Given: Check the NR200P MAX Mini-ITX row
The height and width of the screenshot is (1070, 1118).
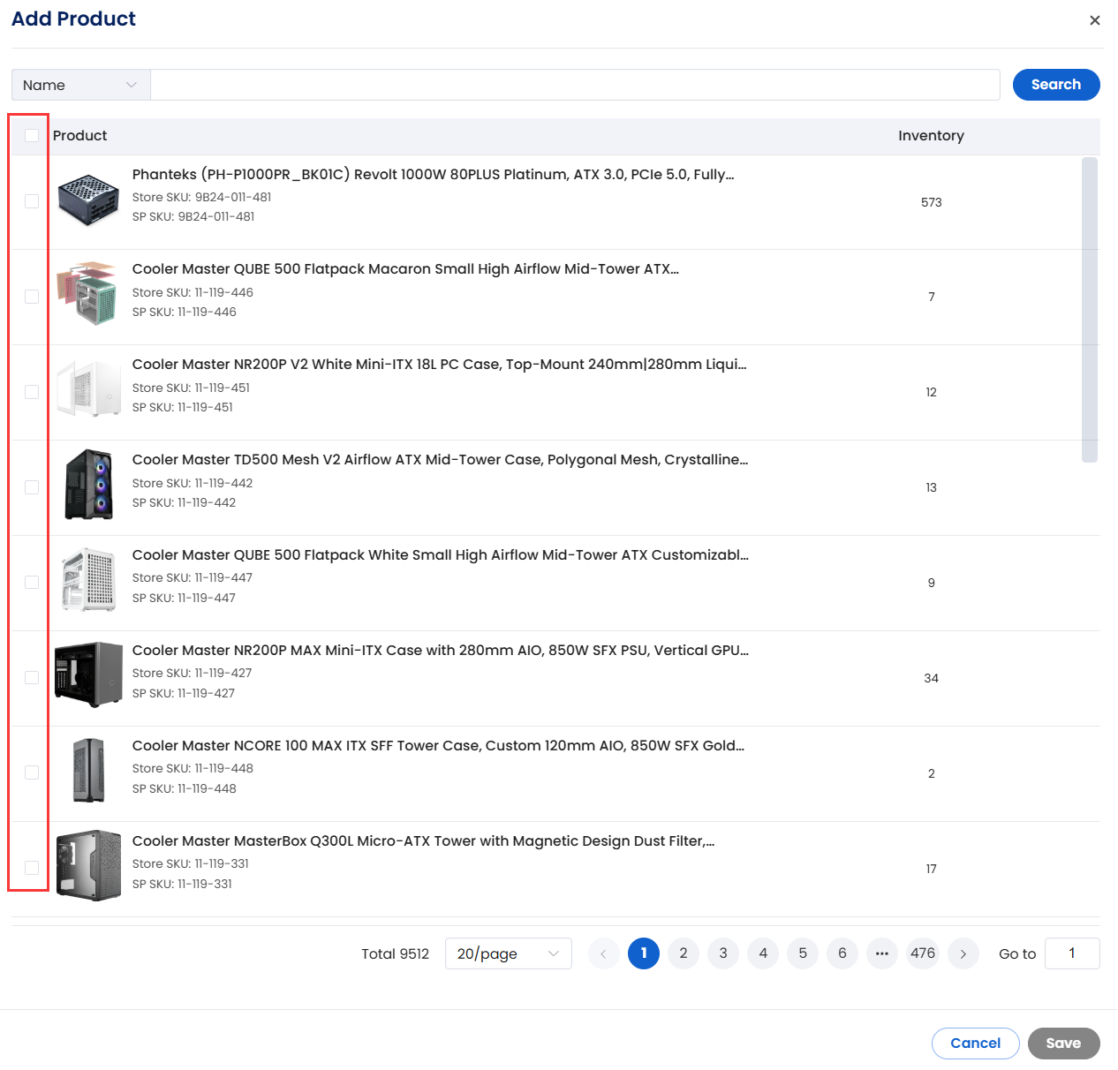Looking at the screenshot, I should coord(32,678).
